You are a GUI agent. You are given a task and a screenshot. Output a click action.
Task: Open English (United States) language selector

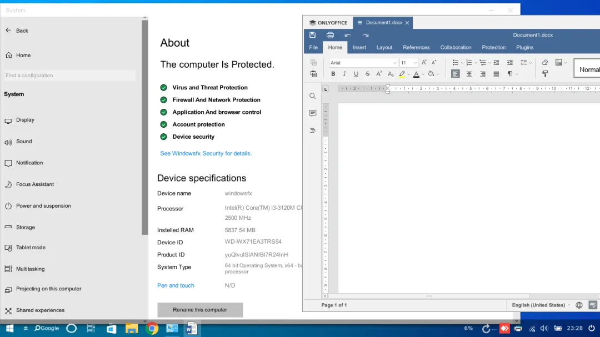[x=541, y=305]
